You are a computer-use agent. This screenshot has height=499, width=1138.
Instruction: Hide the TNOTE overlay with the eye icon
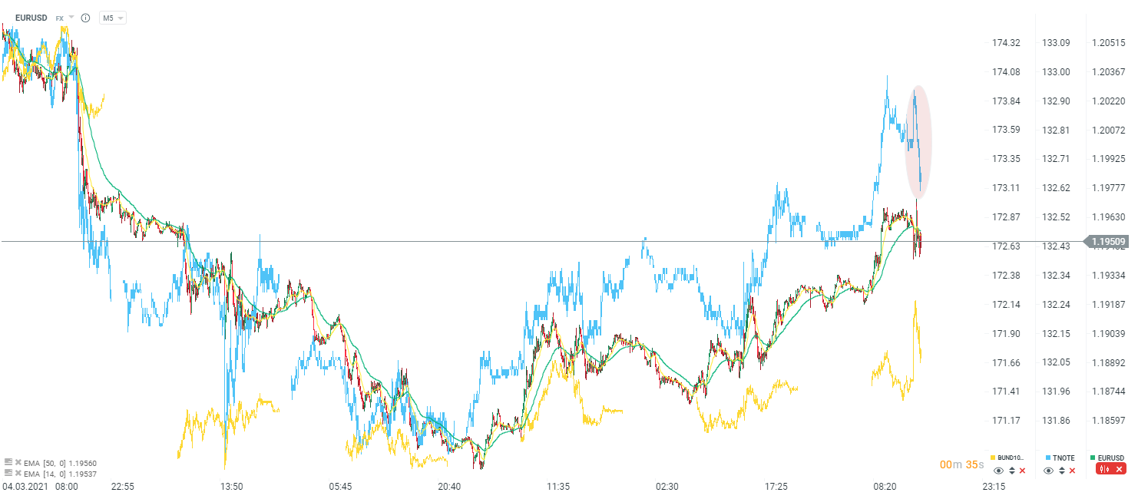coord(1049,471)
